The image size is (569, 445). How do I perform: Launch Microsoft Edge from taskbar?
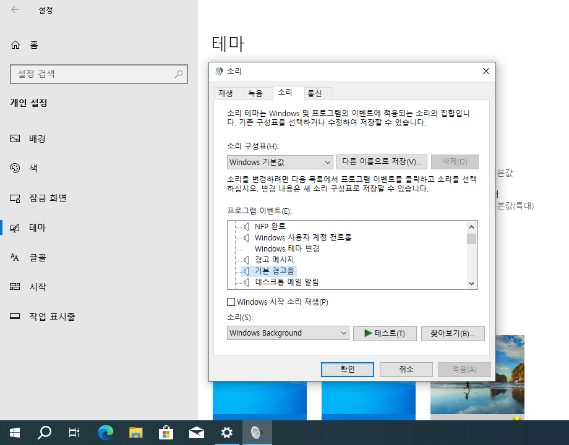tap(106, 432)
